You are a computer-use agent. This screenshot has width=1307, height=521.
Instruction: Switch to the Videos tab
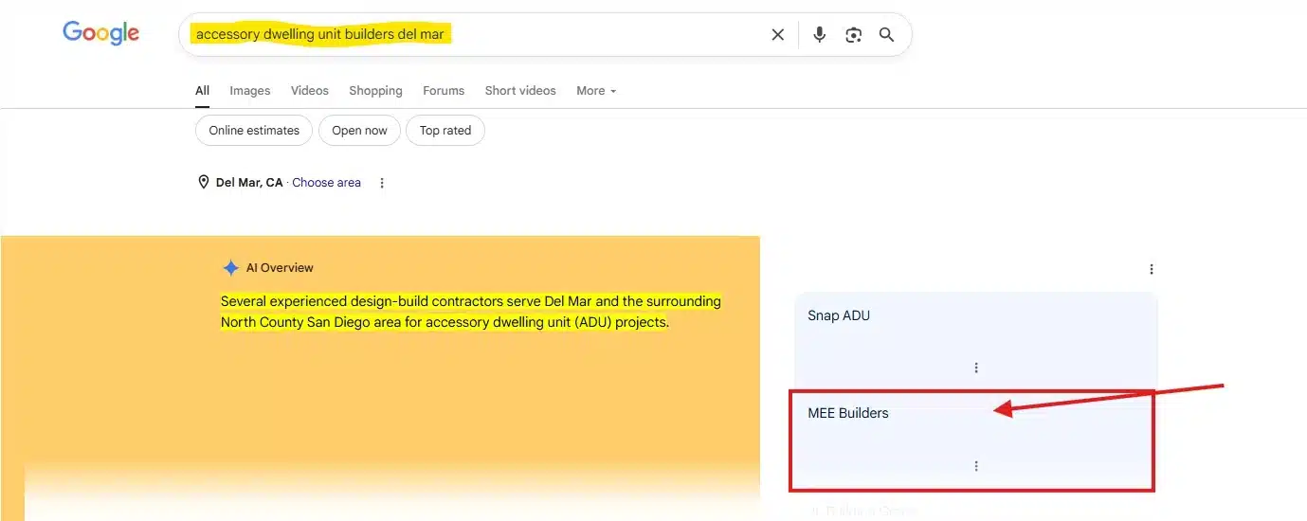(x=310, y=91)
